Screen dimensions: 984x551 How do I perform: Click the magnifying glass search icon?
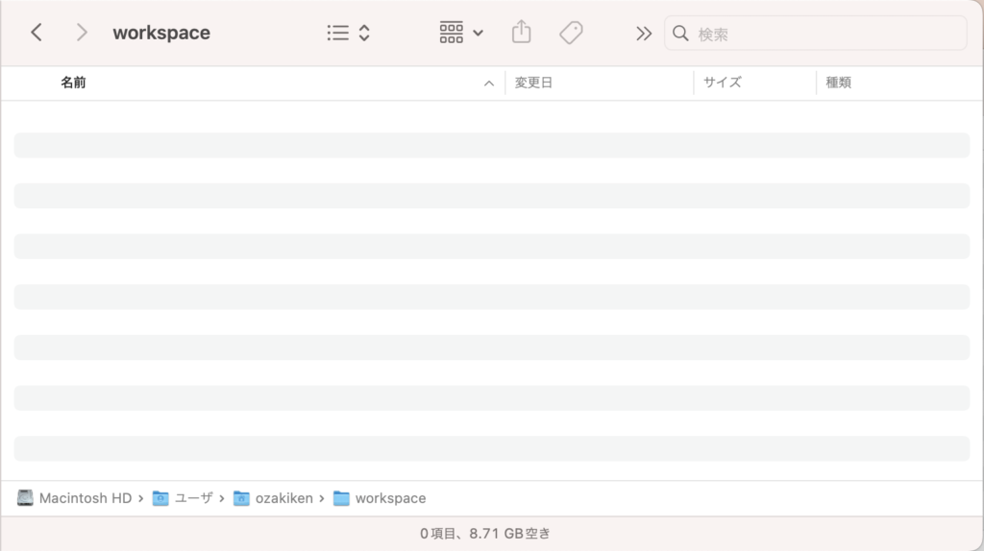click(680, 34)
